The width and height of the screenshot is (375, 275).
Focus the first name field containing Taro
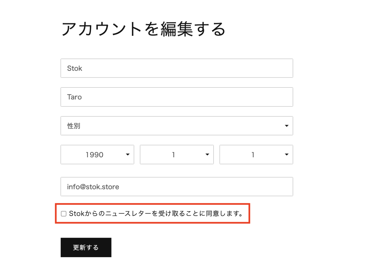click(x=177, y=97)
